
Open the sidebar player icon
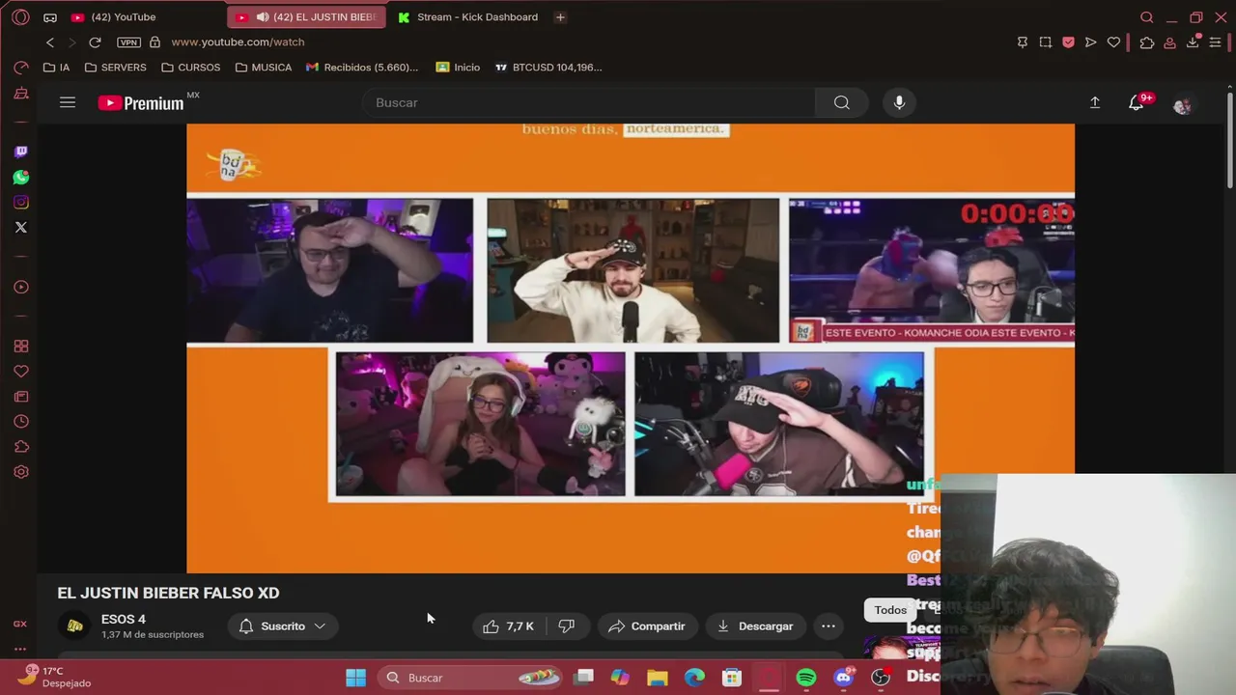(21, 287)
